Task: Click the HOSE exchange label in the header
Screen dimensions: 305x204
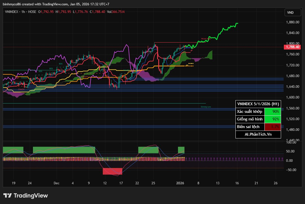Action: (32, 12)
